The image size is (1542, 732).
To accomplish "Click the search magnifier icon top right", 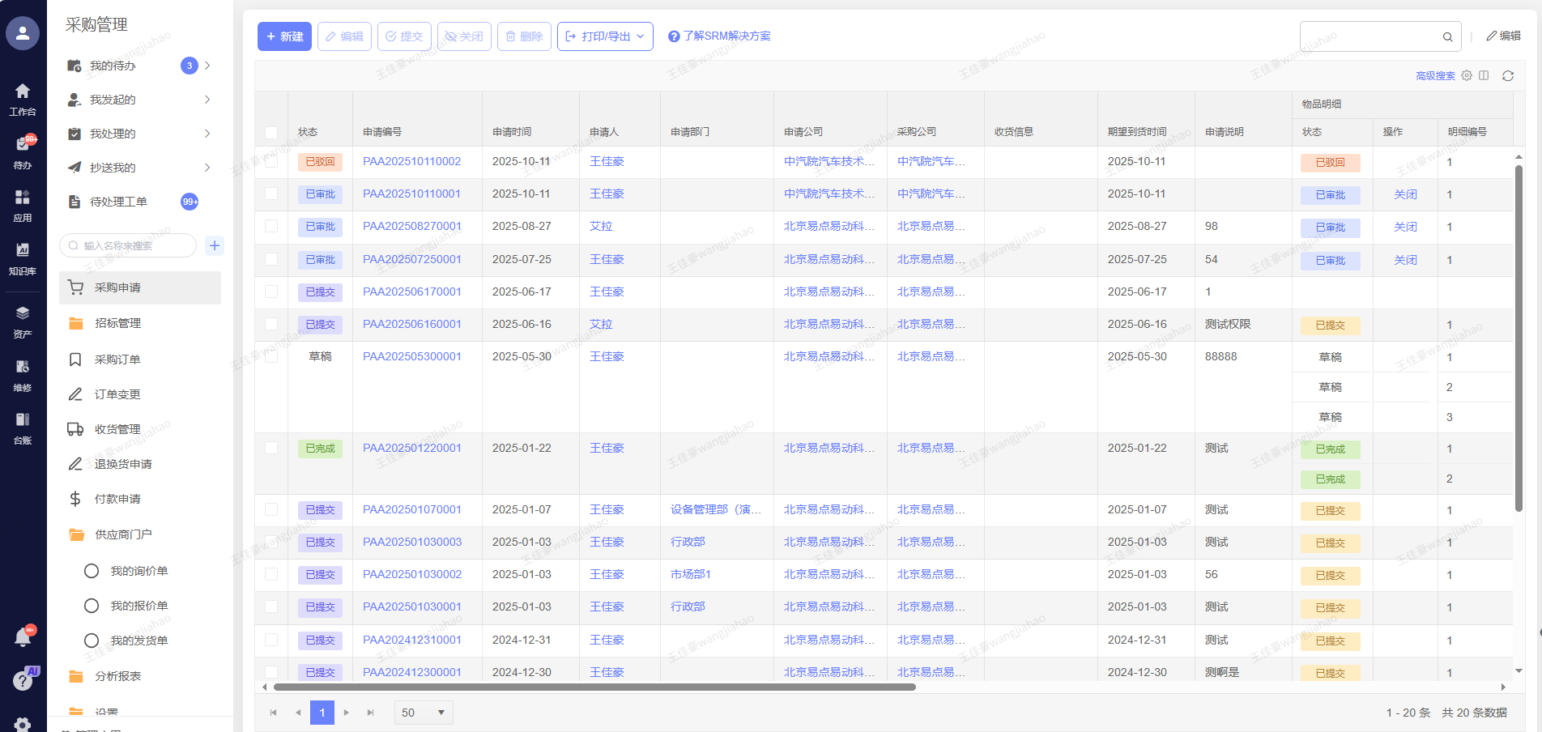I will tap(1447, 36).
